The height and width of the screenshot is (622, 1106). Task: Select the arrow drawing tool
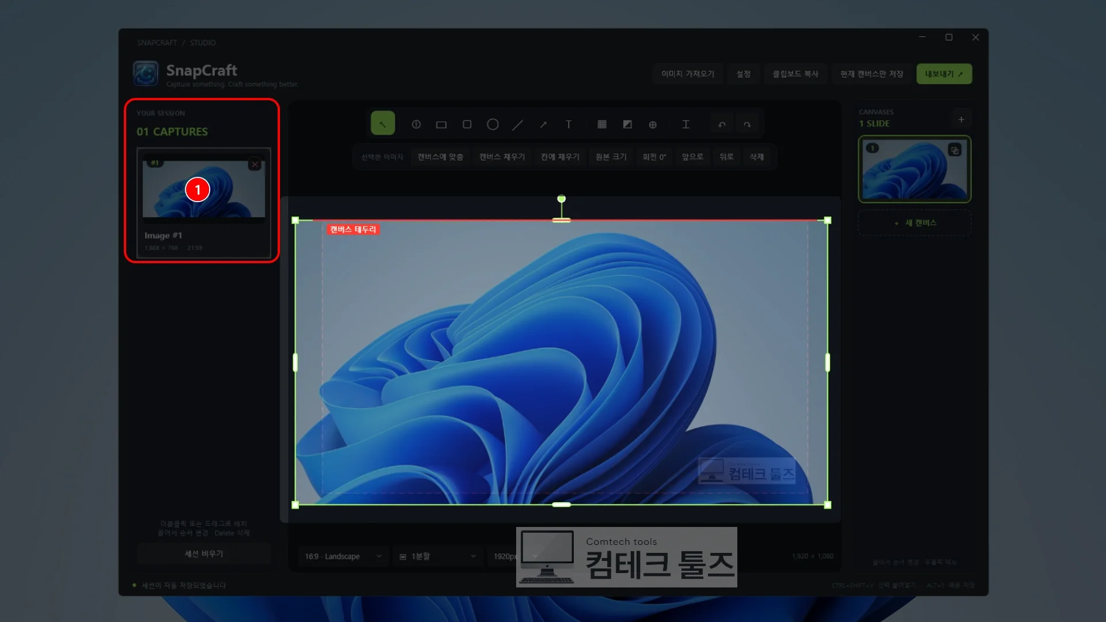(543, 124)
